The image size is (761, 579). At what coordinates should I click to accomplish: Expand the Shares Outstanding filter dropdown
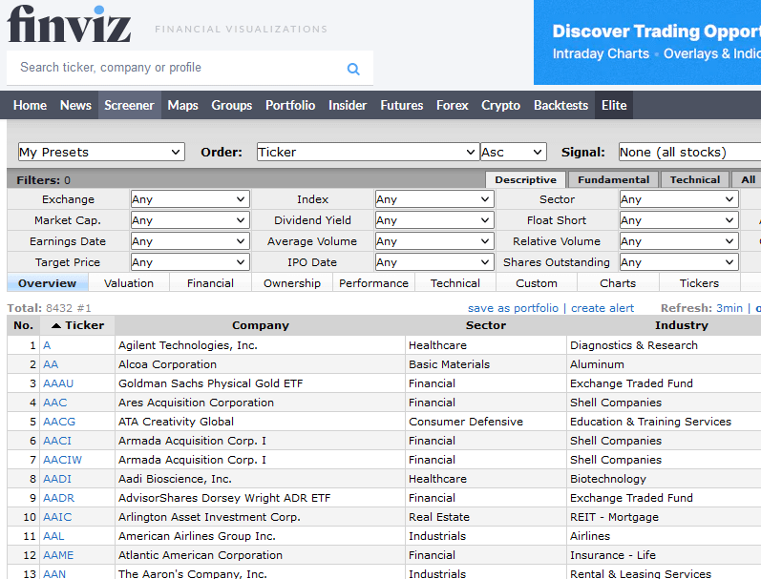(679, 262)
